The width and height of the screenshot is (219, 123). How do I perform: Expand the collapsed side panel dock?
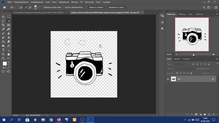[x=164, y=11]
